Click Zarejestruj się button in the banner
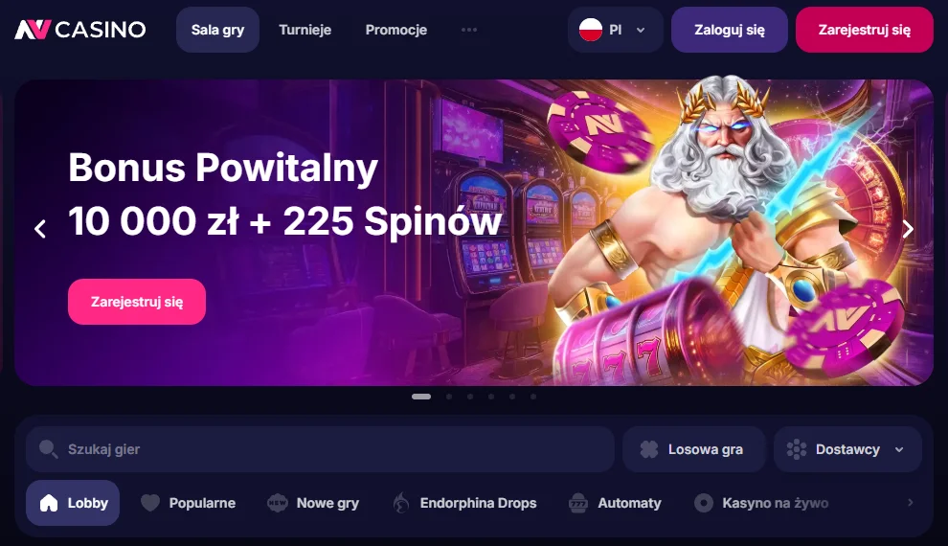948x546 pixels. click(137, 302)
